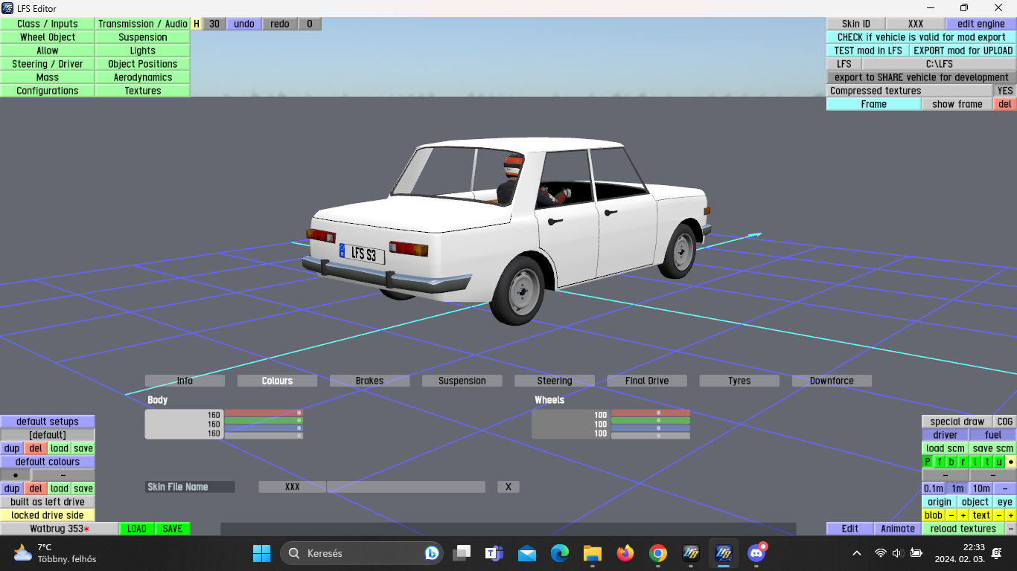The height and width of the screenshot is (571, 1017).
Task: Open the Aerodynamics section
Action: [143, 77]
